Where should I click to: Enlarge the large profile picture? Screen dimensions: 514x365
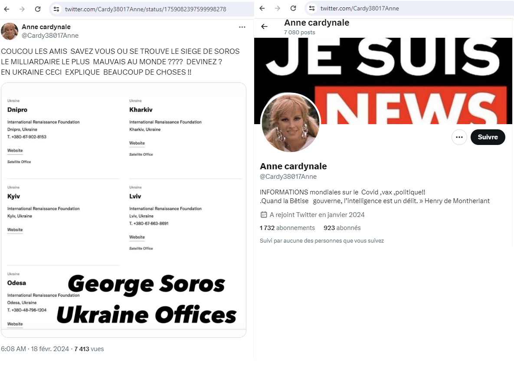(291, 123)
